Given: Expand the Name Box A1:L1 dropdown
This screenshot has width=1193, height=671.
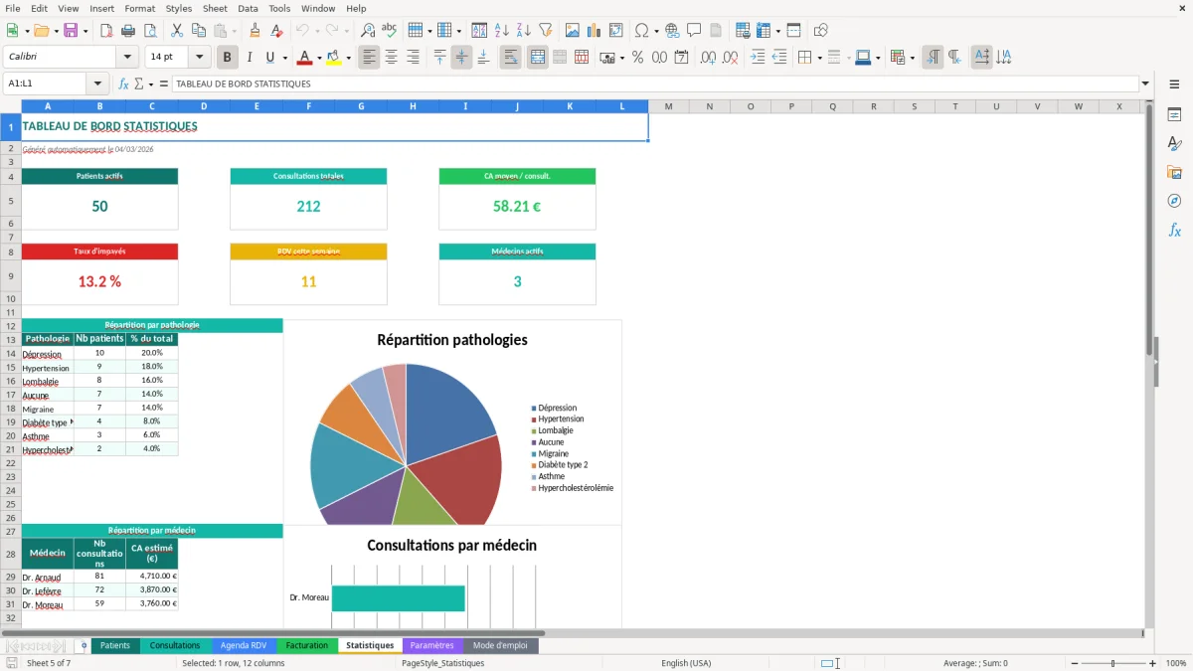Looking at the screenshot, I should (97, 84).
